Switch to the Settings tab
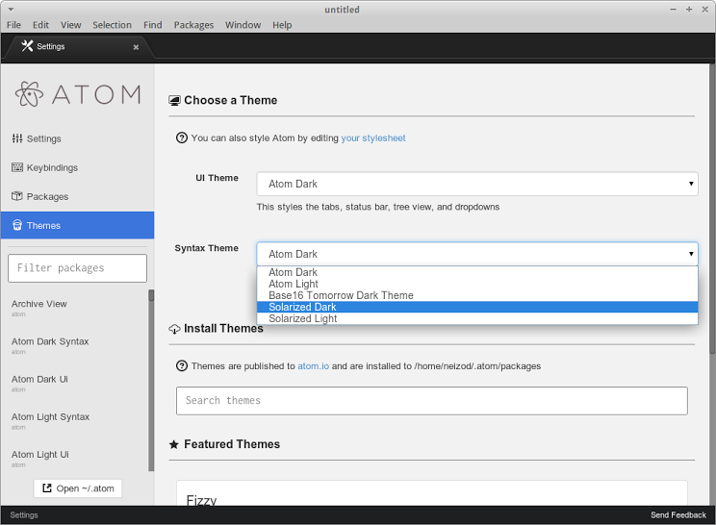The width and height of the screenshot is (716, 525). 78,46
